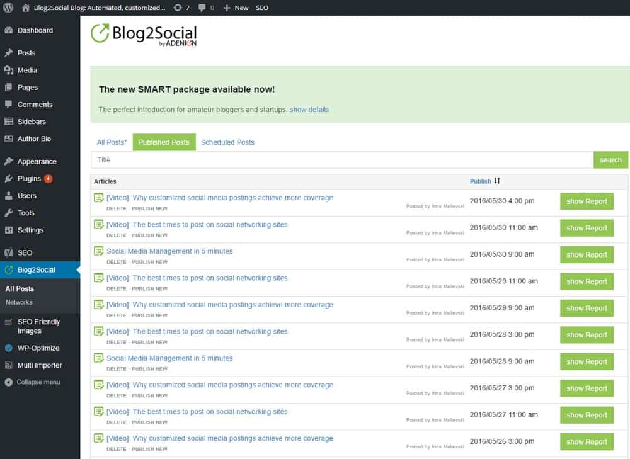Show Report for 2016/05/30 4:00 pm post

[587, 201]
